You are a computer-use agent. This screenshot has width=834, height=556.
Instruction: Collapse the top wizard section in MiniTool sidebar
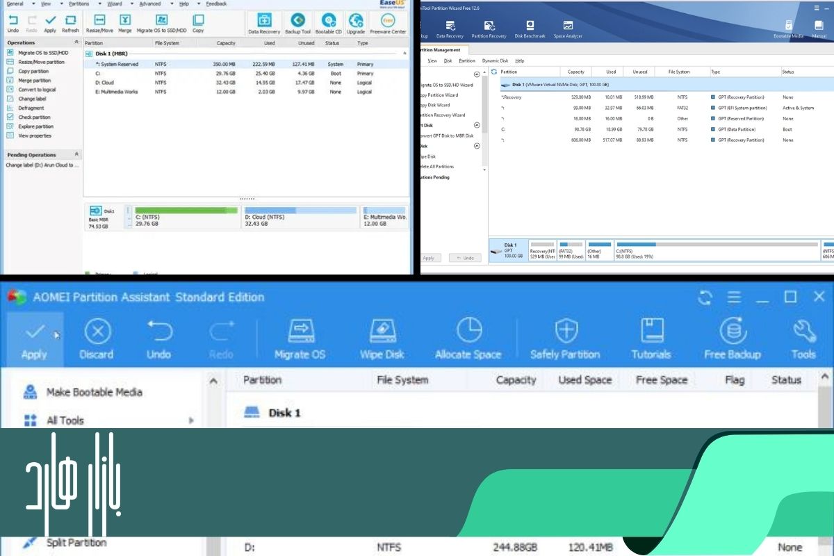coord(477,74)
